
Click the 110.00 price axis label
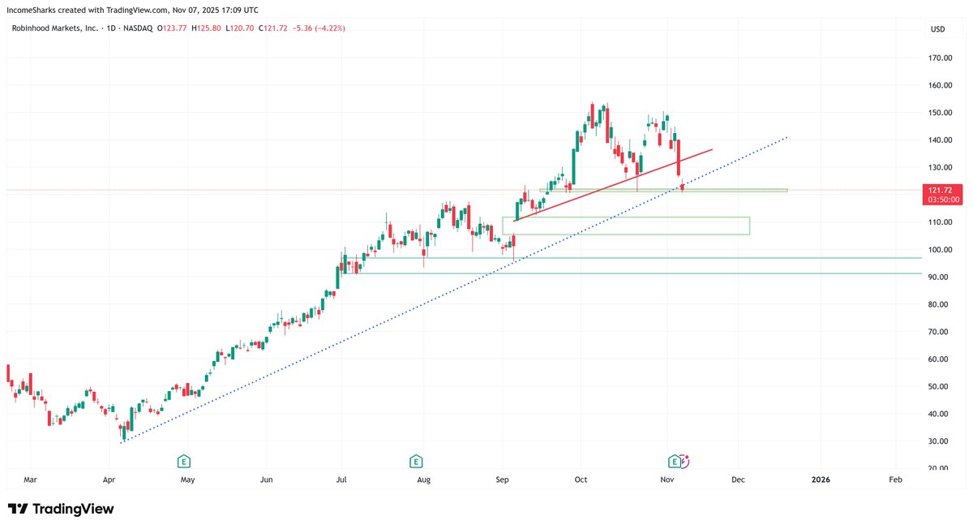click(x=941, y=222)
